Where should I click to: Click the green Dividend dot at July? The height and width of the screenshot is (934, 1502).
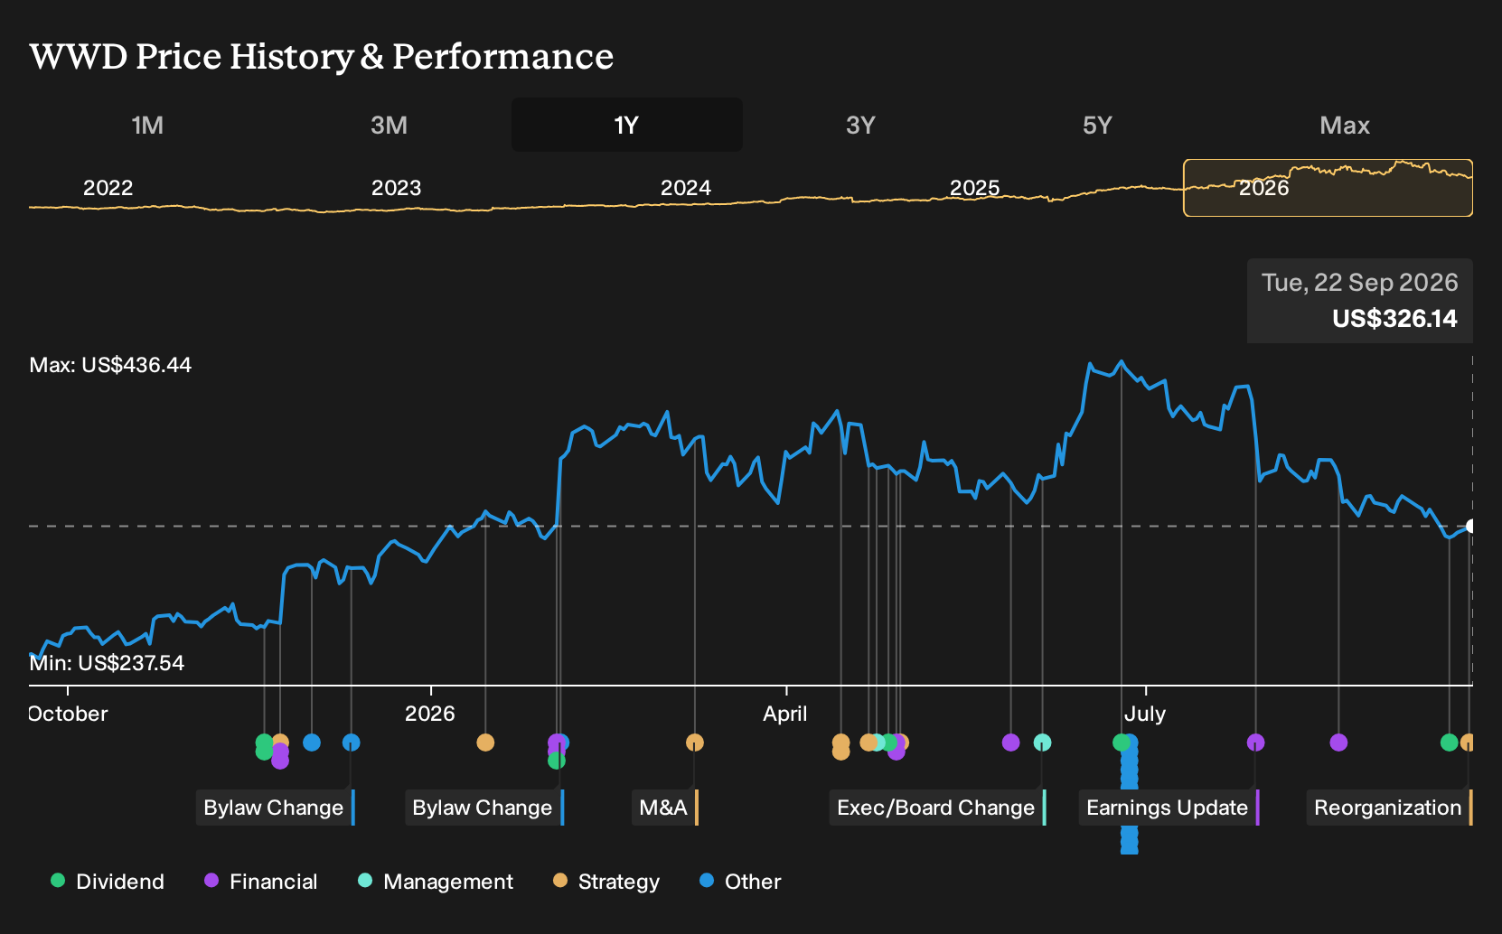click(1121, 743)
